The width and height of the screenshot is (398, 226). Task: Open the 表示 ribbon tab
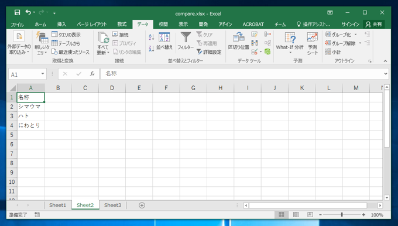pyautogui.click(x=183, y=25)
